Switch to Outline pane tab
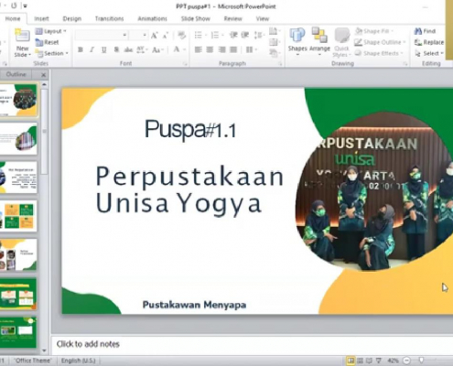This screenshot has width=453, height=366. (16, 74)
